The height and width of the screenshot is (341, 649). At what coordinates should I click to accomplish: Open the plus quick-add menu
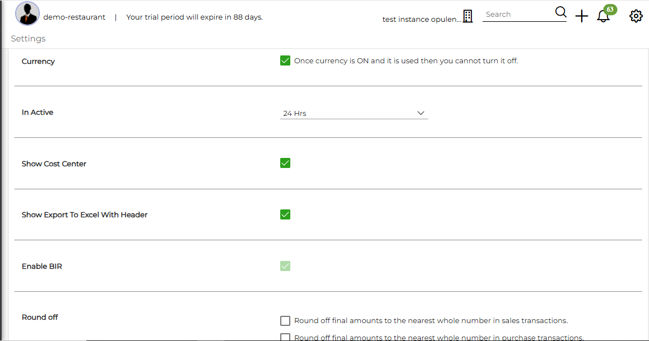click(582, 16)
